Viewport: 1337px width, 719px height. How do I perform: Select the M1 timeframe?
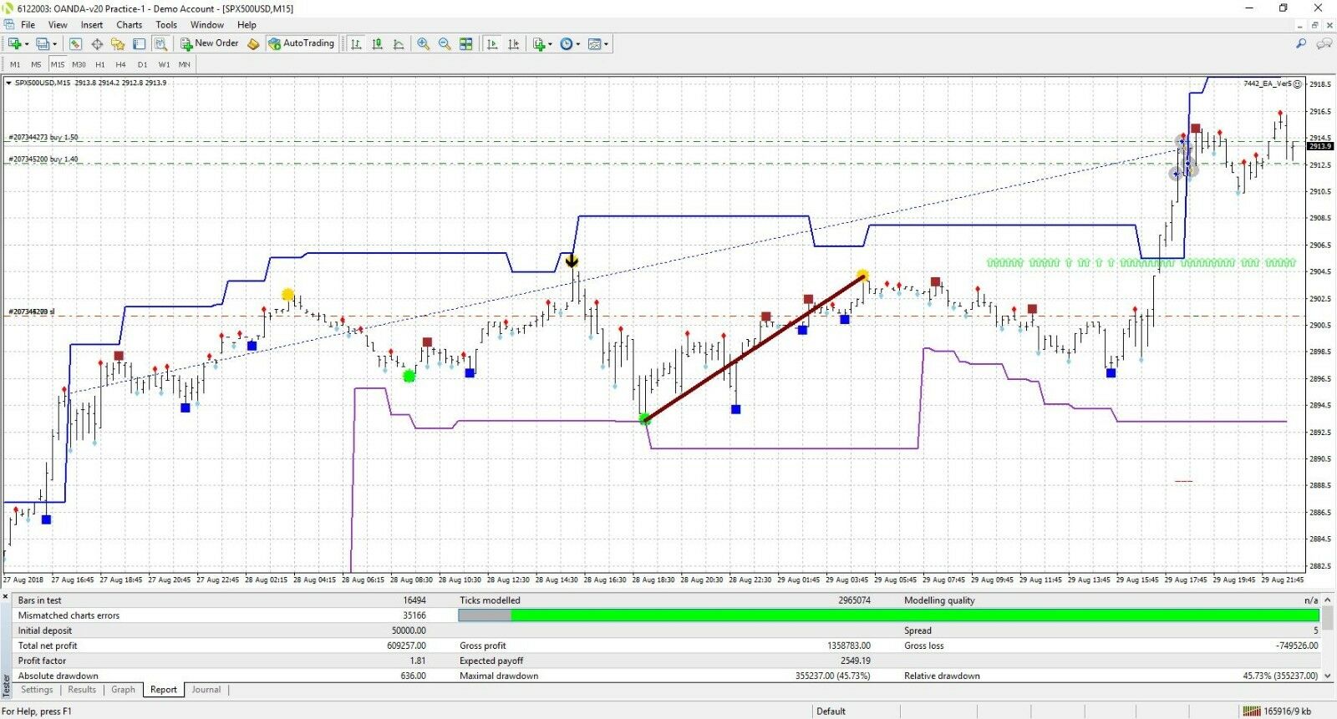(x=15, y=64)
